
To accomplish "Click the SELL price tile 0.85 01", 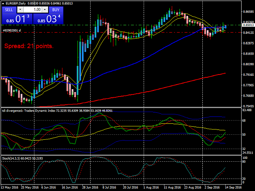I will point(17,19).
